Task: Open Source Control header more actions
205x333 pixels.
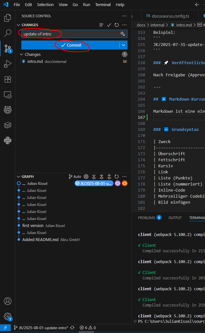Action: click(124, 16)
